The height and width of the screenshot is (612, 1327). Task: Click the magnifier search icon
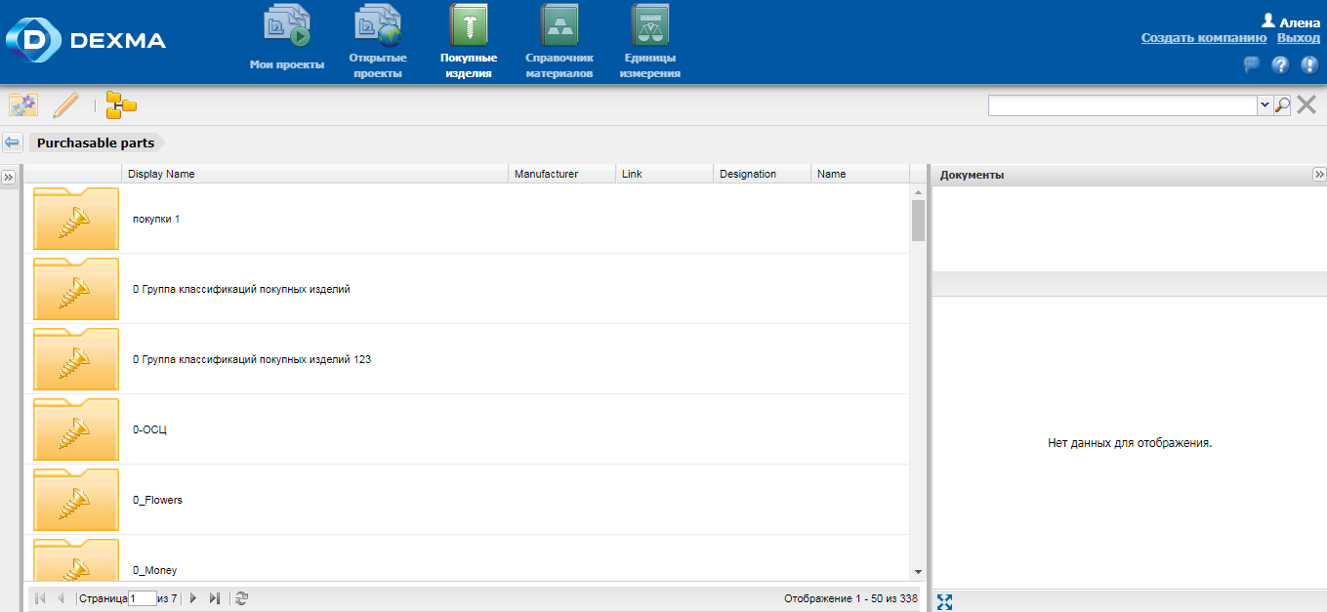1283,105
